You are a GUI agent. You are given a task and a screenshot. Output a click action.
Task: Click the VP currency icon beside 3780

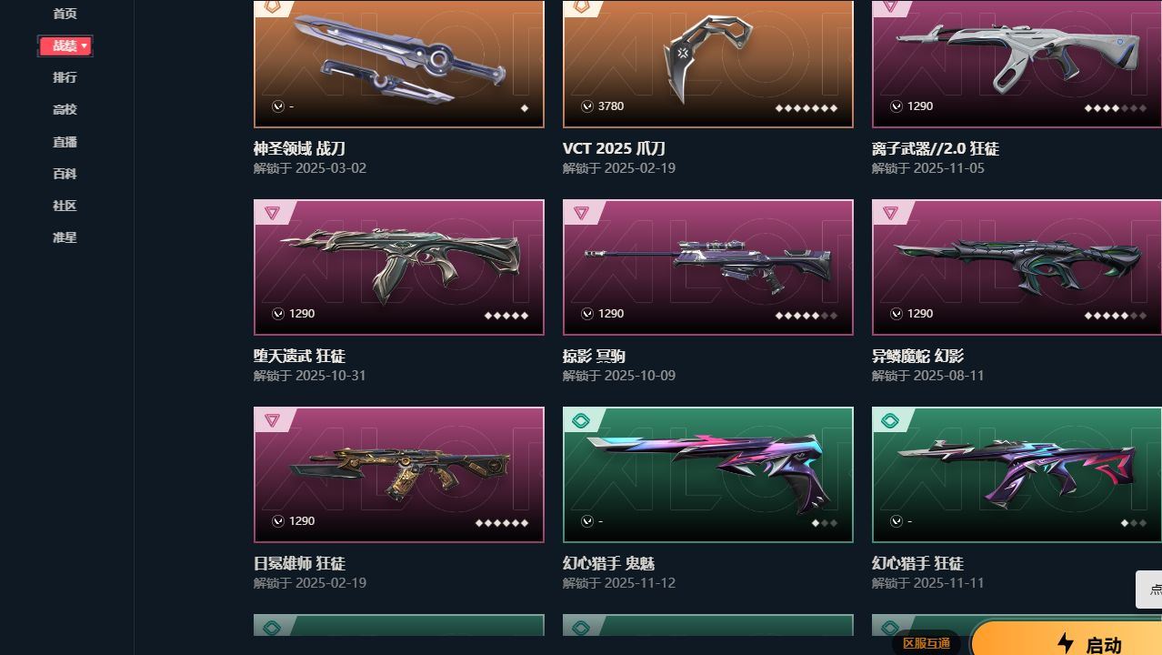click(x=587, y=106)
